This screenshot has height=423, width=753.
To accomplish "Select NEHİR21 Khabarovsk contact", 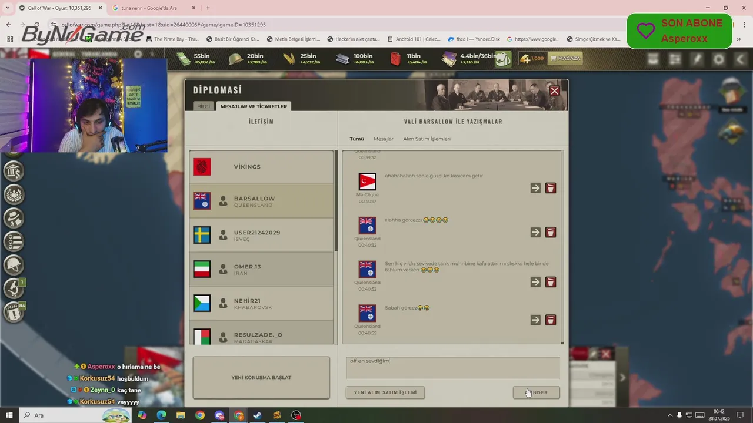I will click(x=261, y=303).
